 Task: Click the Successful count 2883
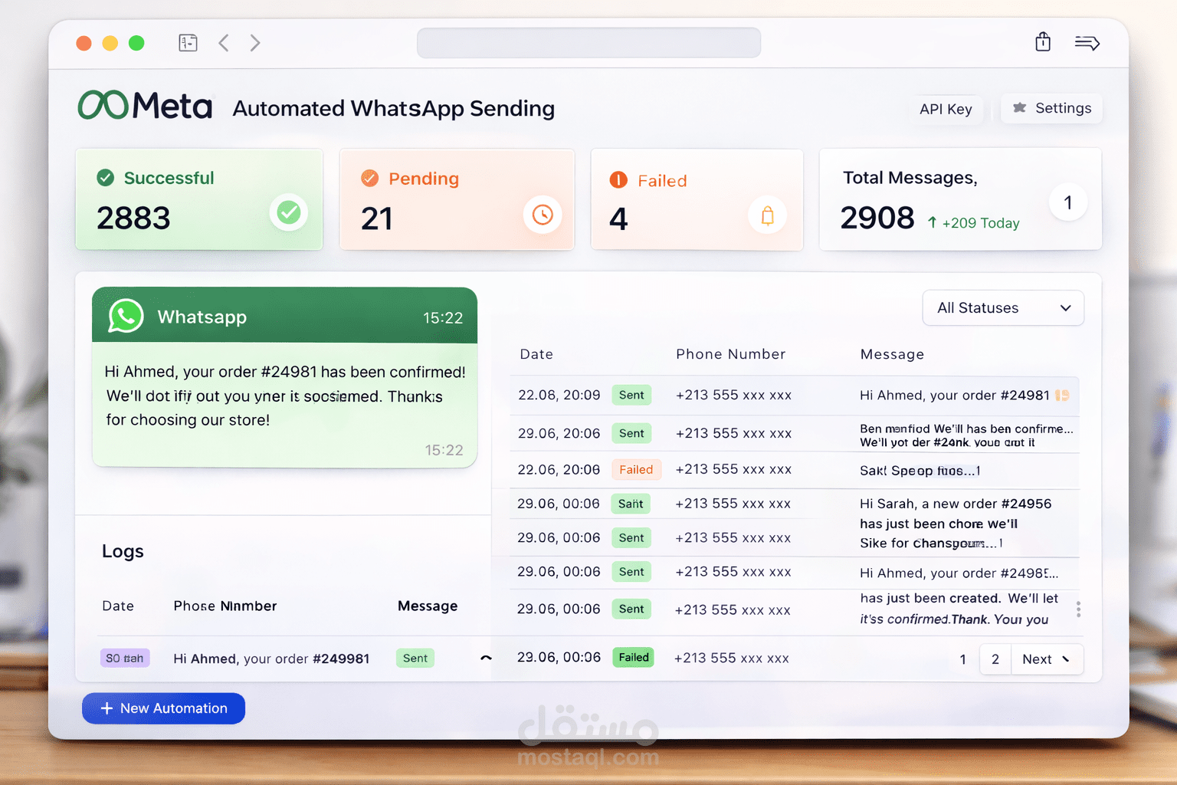(133, 218)
